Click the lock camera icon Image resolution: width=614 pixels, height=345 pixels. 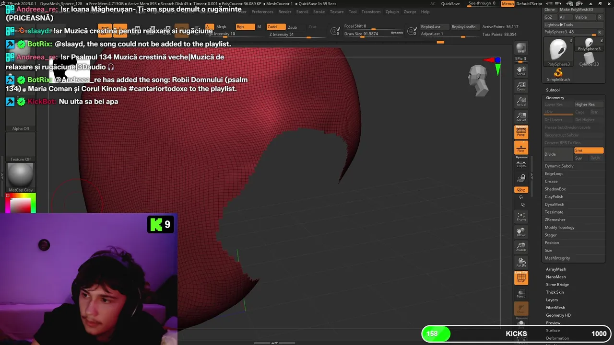pos(521,178)
